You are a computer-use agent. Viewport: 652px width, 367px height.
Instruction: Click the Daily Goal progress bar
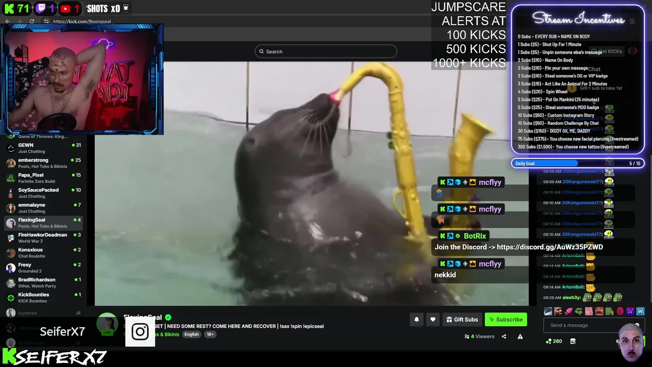click(x=578, y=164)
